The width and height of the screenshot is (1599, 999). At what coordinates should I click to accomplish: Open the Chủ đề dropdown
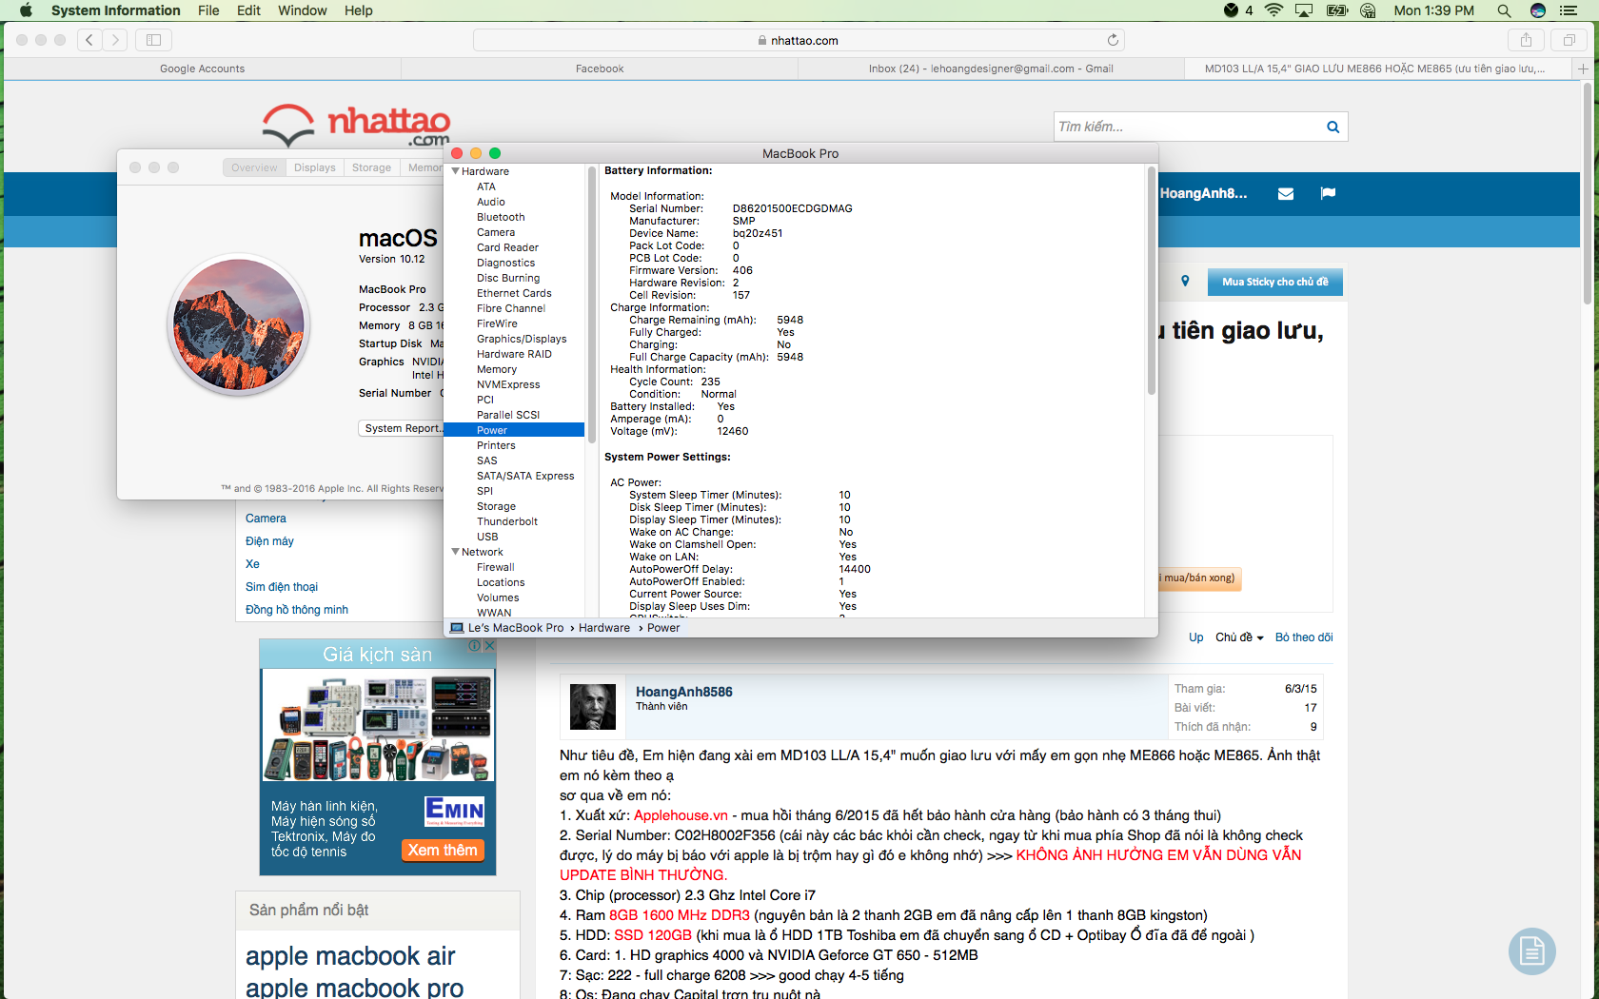point(1239,637)
